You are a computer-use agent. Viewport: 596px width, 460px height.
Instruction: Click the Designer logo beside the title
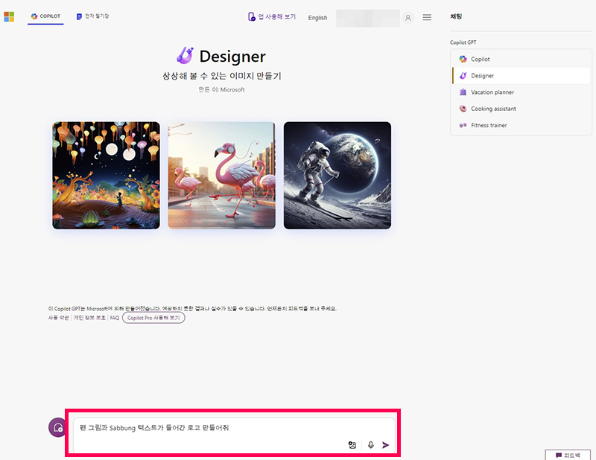point(185,56)
